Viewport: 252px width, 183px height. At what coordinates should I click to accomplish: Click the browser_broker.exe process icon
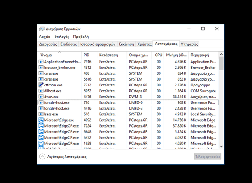[41, 68]
